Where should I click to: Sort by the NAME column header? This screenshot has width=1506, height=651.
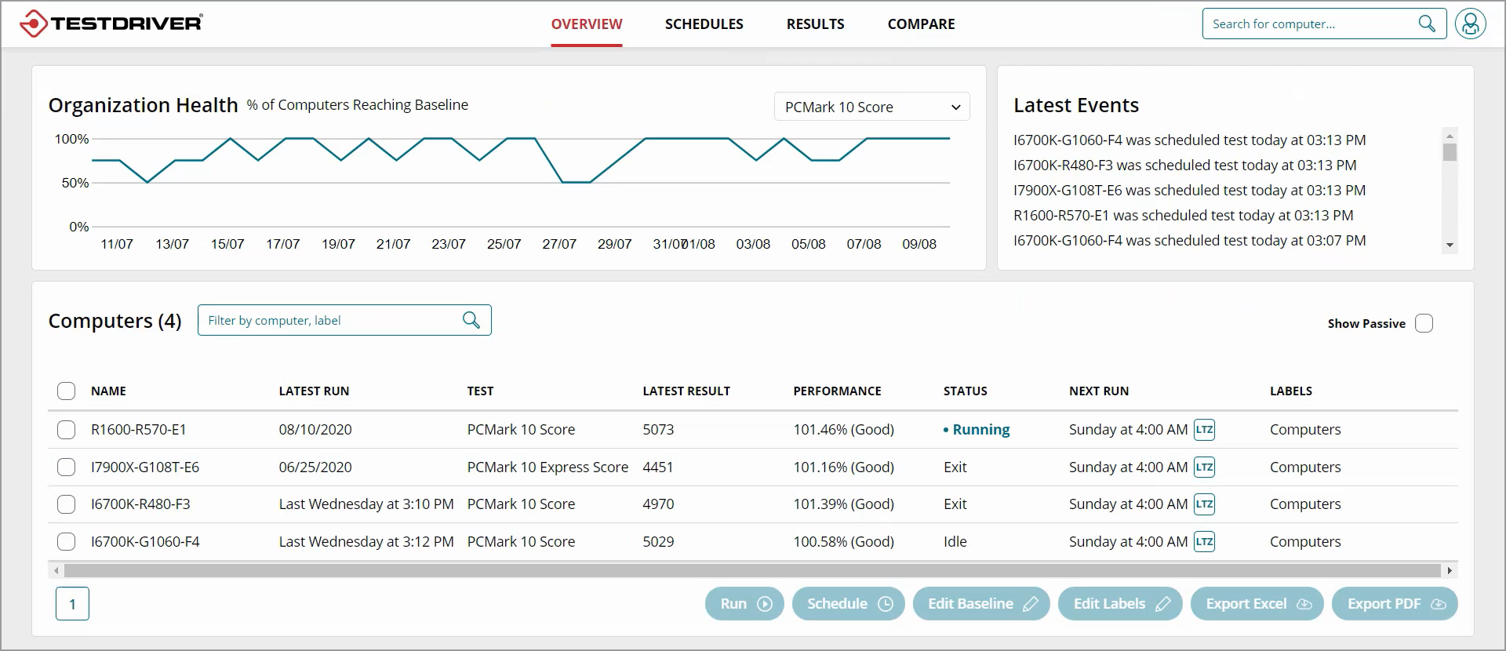(108, 391)
